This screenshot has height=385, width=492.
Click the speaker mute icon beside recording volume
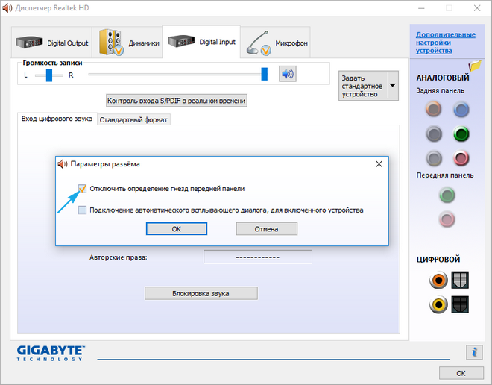point(287,74)
